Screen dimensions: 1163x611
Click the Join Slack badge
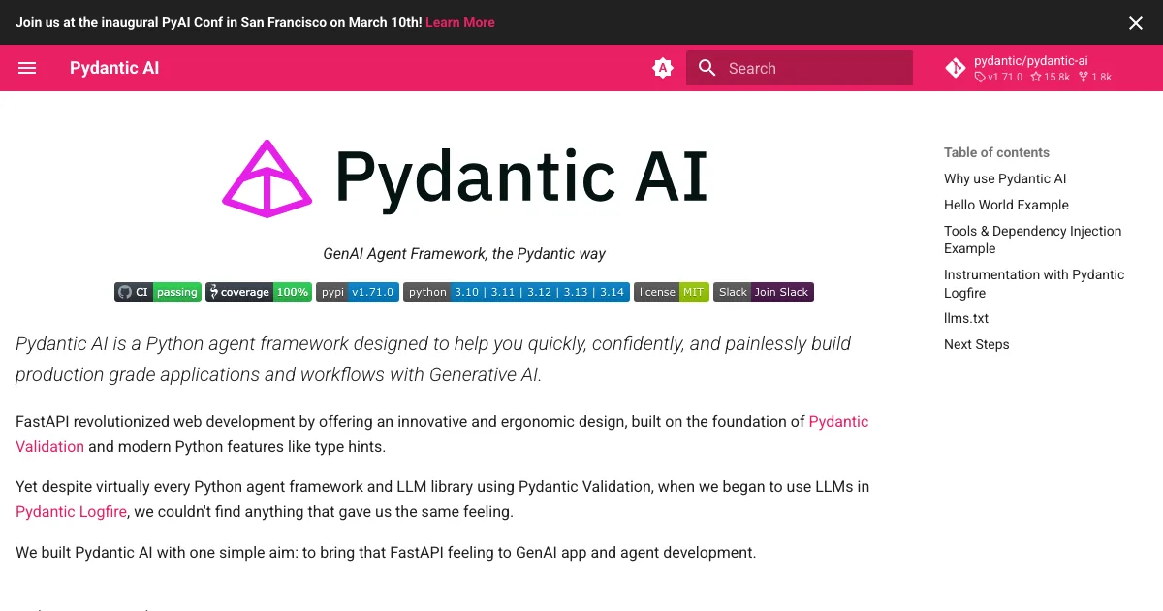tap(763, 292)
